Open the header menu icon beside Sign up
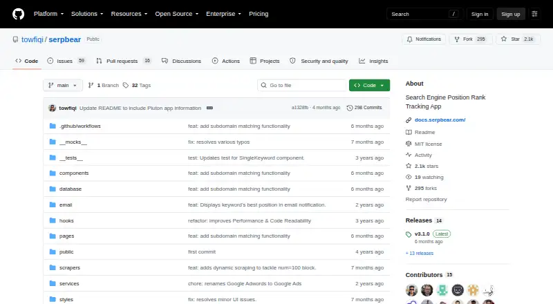 (x=534, y=14)
